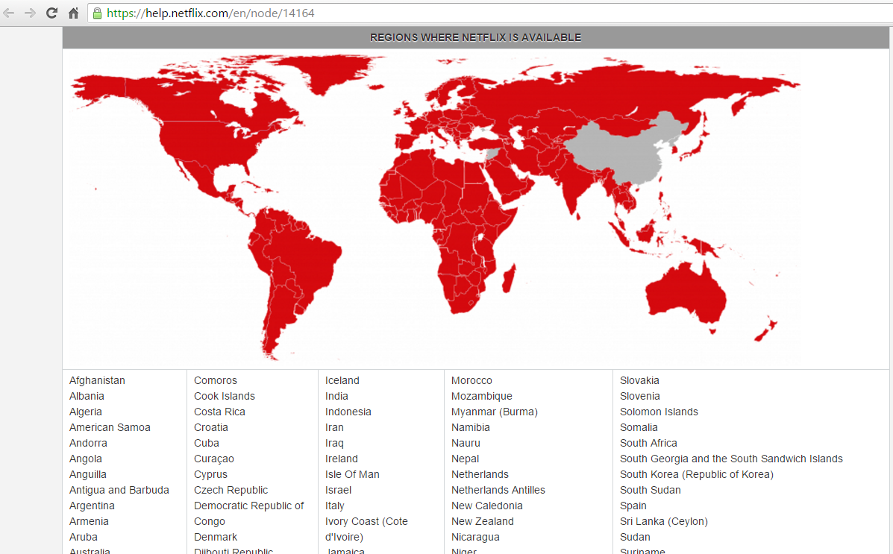Click the browser forward arrow

click(31, 13)
